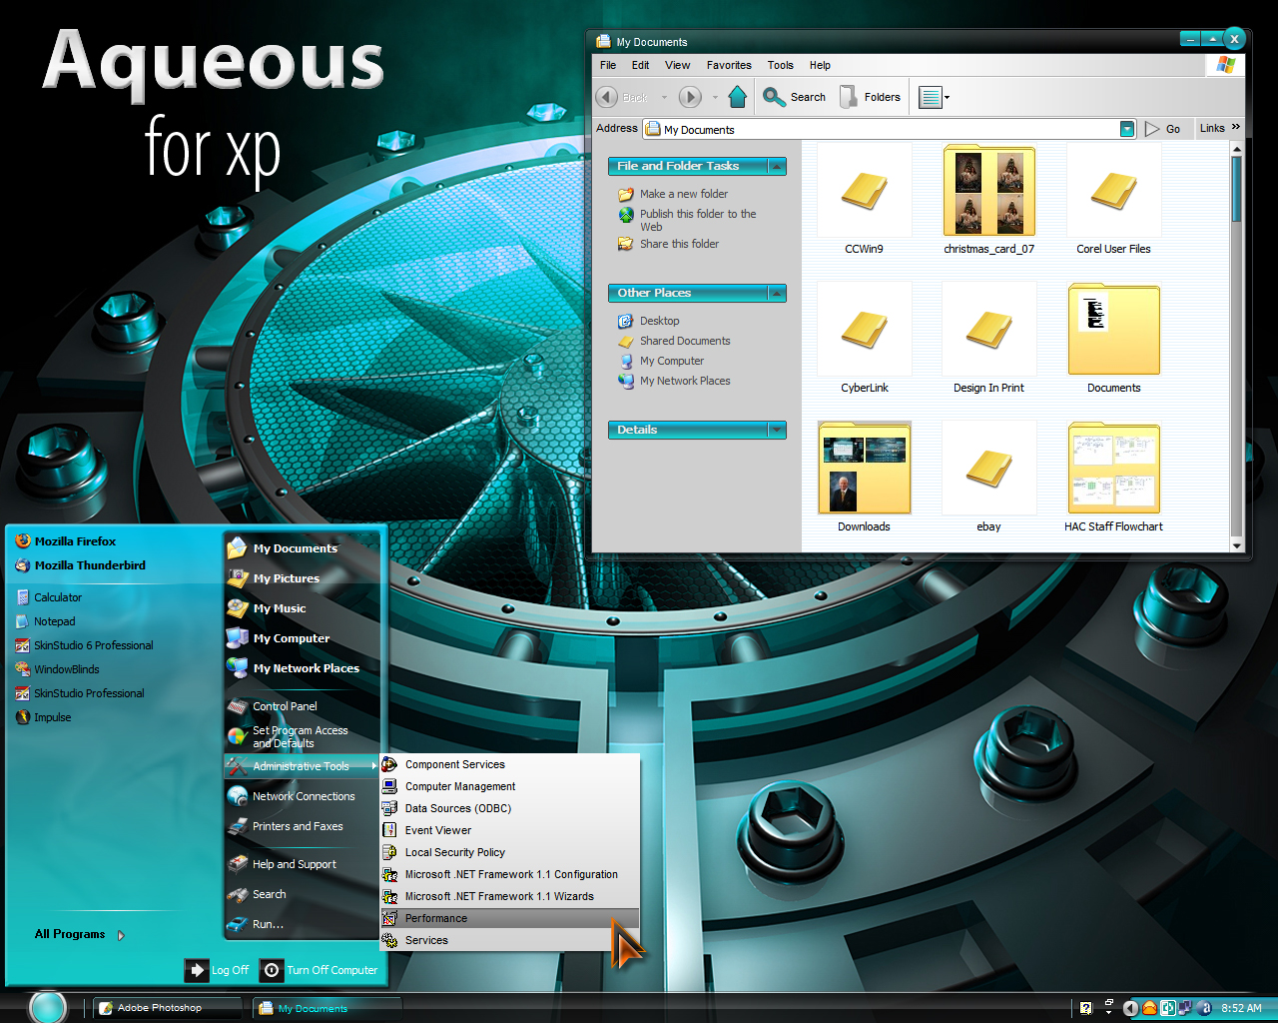
Task: Open the View menu
Action: [677, 65]
